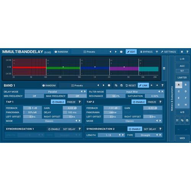Click the collapse icon right of the band graph
Image resolution: width=191 pixels, height=191 pixels.
[x=164, y=68]
